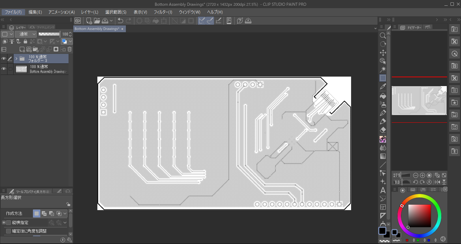Expand the フォルダー 3 layer folder
The width and height of the screenshot is (461, 244).
click(16, 59)
